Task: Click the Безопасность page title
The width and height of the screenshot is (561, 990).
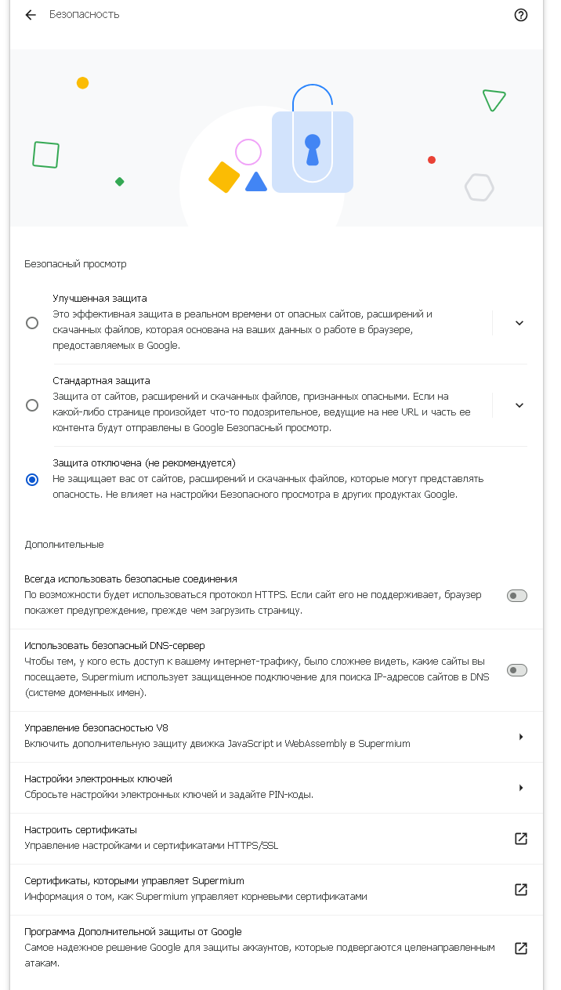Action: pyautogui.click(x=85, y=15)
